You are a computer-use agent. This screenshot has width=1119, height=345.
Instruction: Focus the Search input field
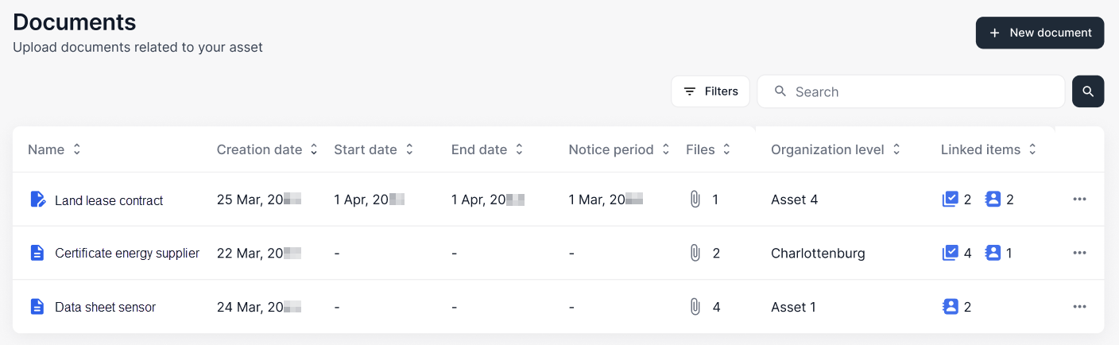(x=911, y=91)
